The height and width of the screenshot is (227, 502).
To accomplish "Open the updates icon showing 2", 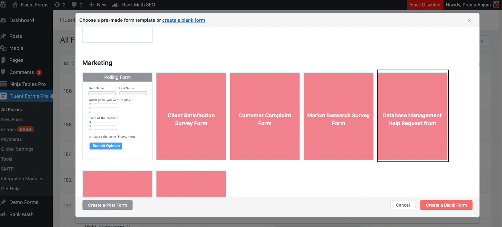I will pyautogui.click(x=60, y=5).
